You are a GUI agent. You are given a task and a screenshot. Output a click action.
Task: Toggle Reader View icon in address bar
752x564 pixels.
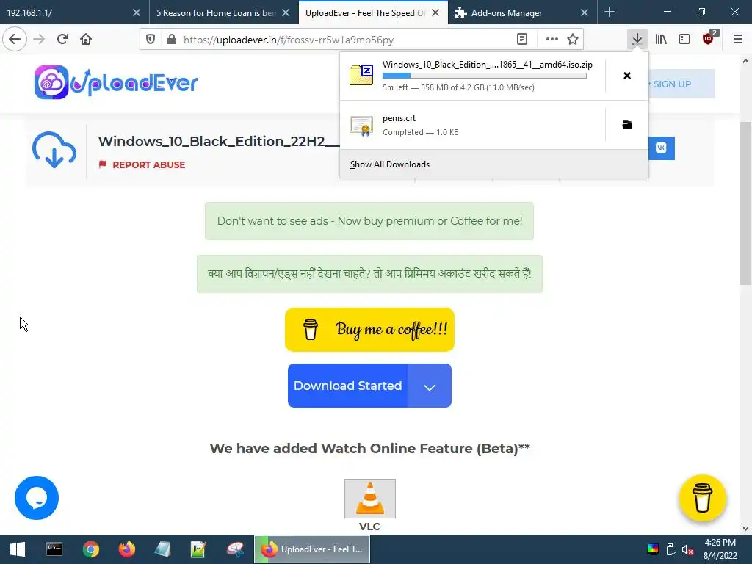(x=522, y=40)
